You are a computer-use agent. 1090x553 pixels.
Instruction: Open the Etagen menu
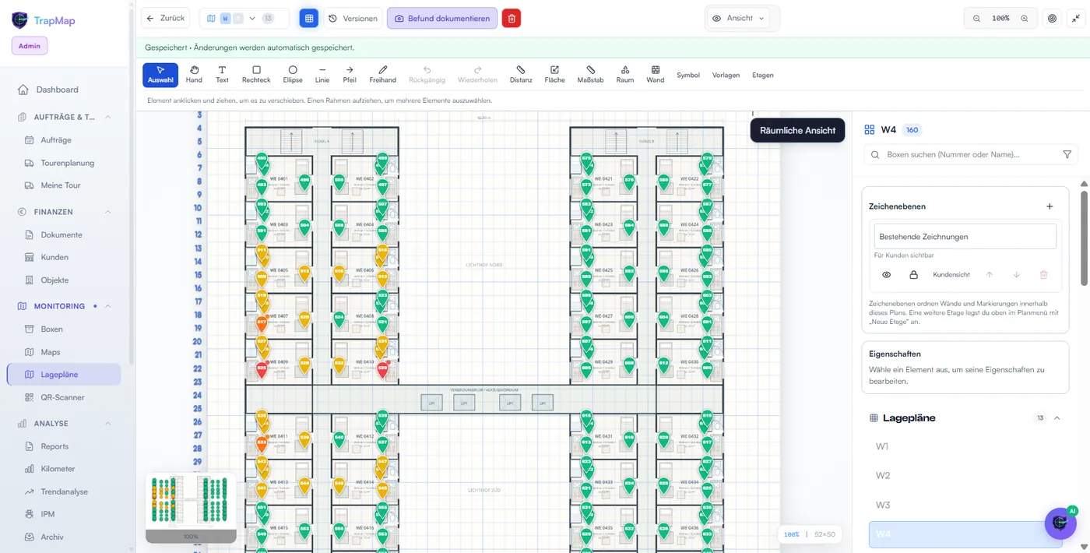pyautogui.click(x=763, y=75)
